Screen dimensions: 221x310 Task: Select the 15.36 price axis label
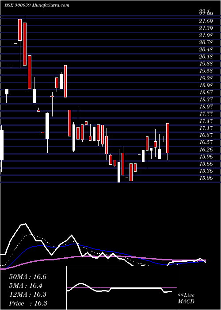pos(206,171)
